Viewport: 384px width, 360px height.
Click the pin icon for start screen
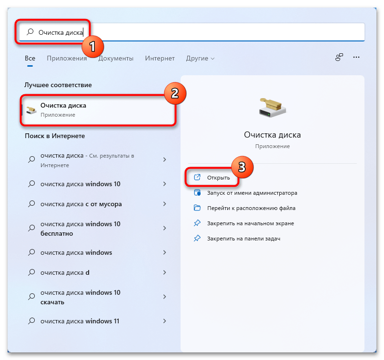click(x=197, y=223)
